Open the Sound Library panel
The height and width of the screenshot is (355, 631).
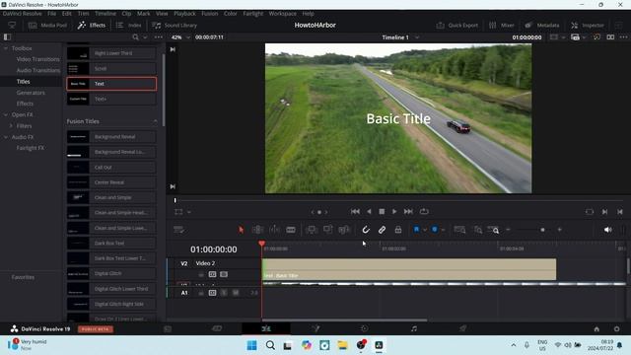coord(175,25)
